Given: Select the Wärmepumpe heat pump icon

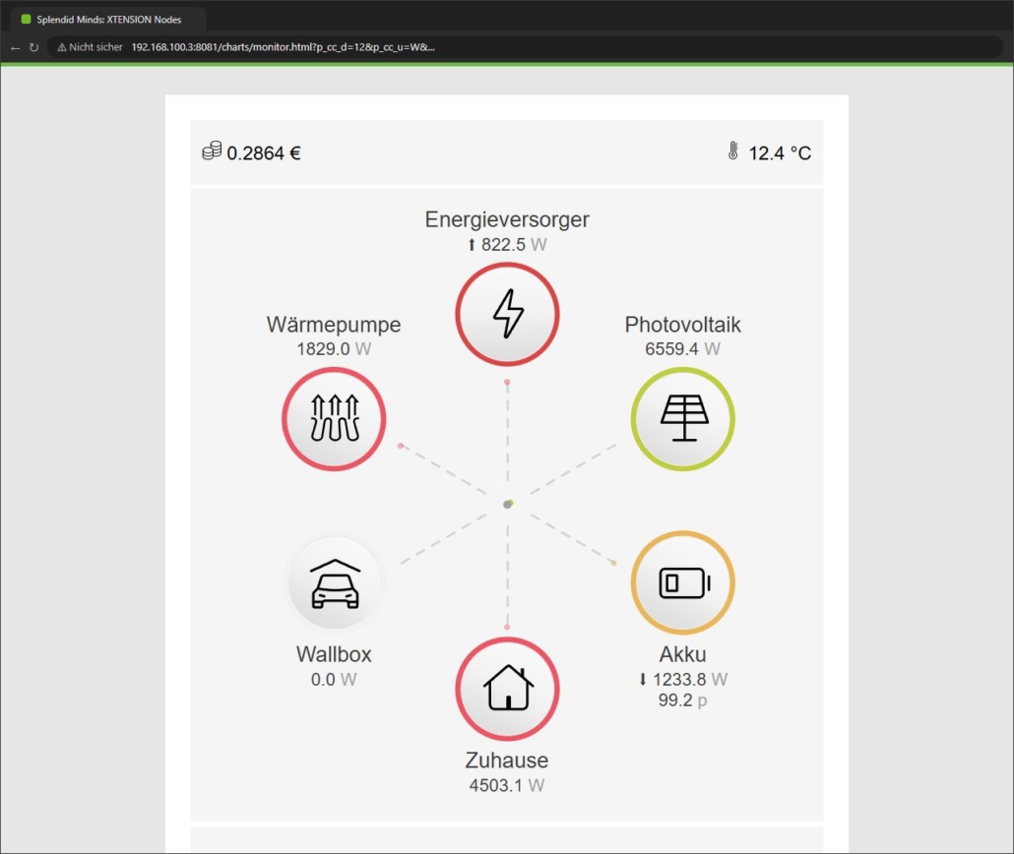Looking at the screenshot, I should [334, 419].
